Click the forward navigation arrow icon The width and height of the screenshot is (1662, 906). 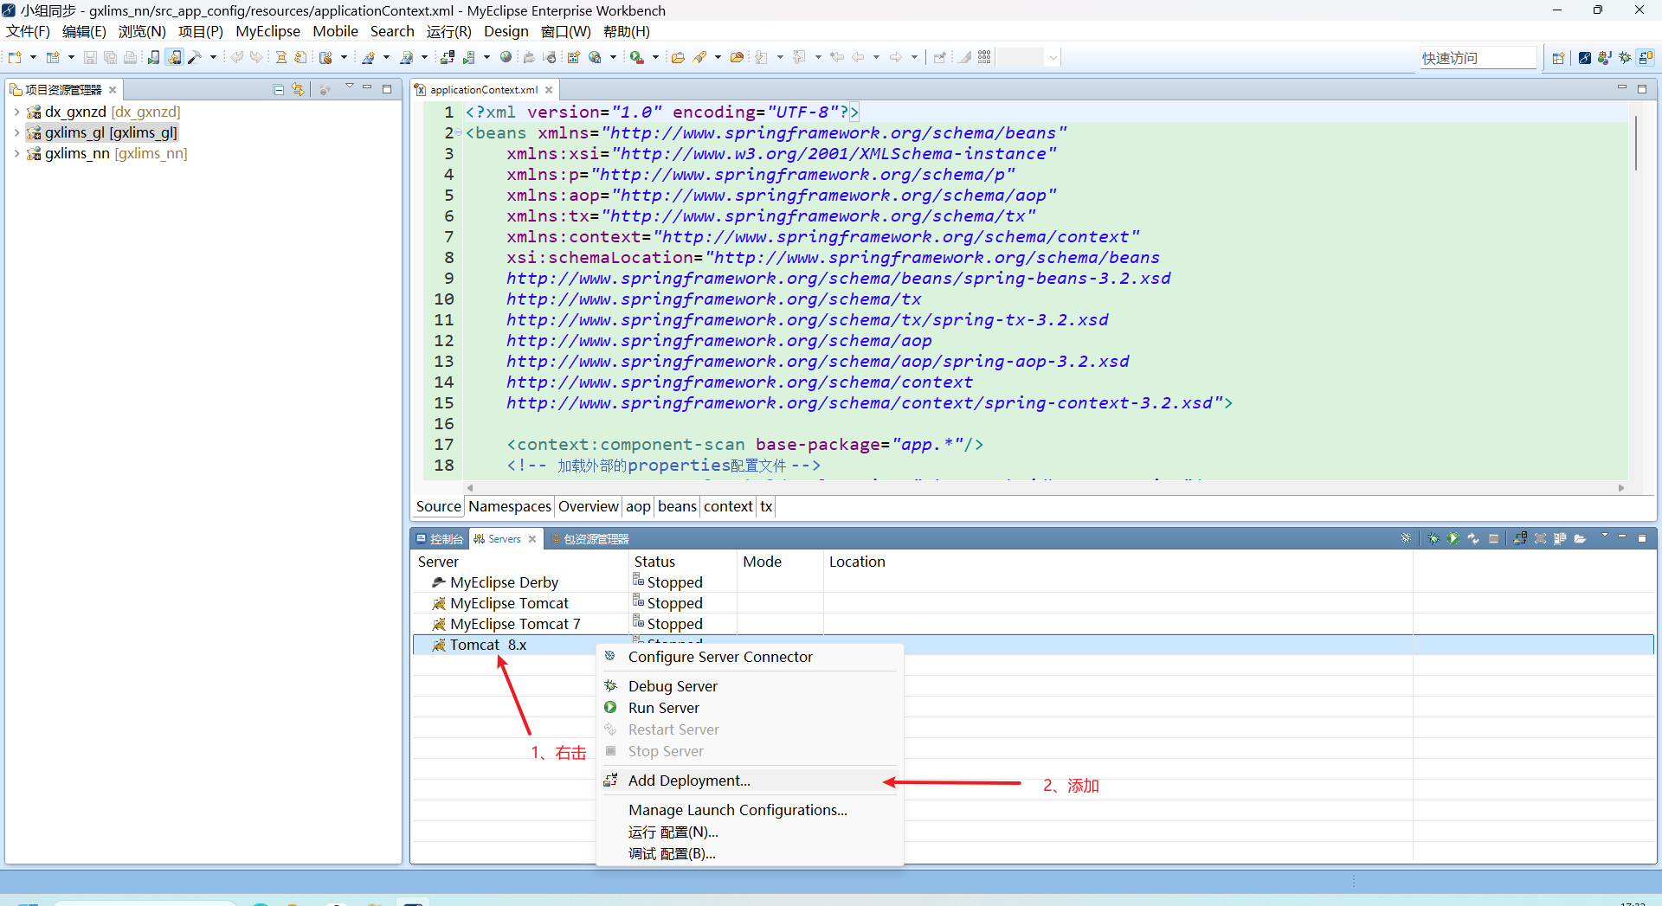point(896,57)
